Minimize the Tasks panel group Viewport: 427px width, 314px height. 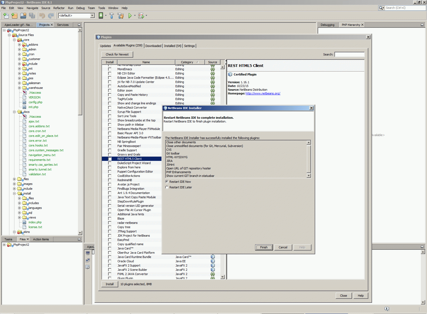point(79,239)
